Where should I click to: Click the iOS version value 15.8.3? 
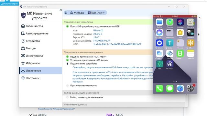click(96, 37)
